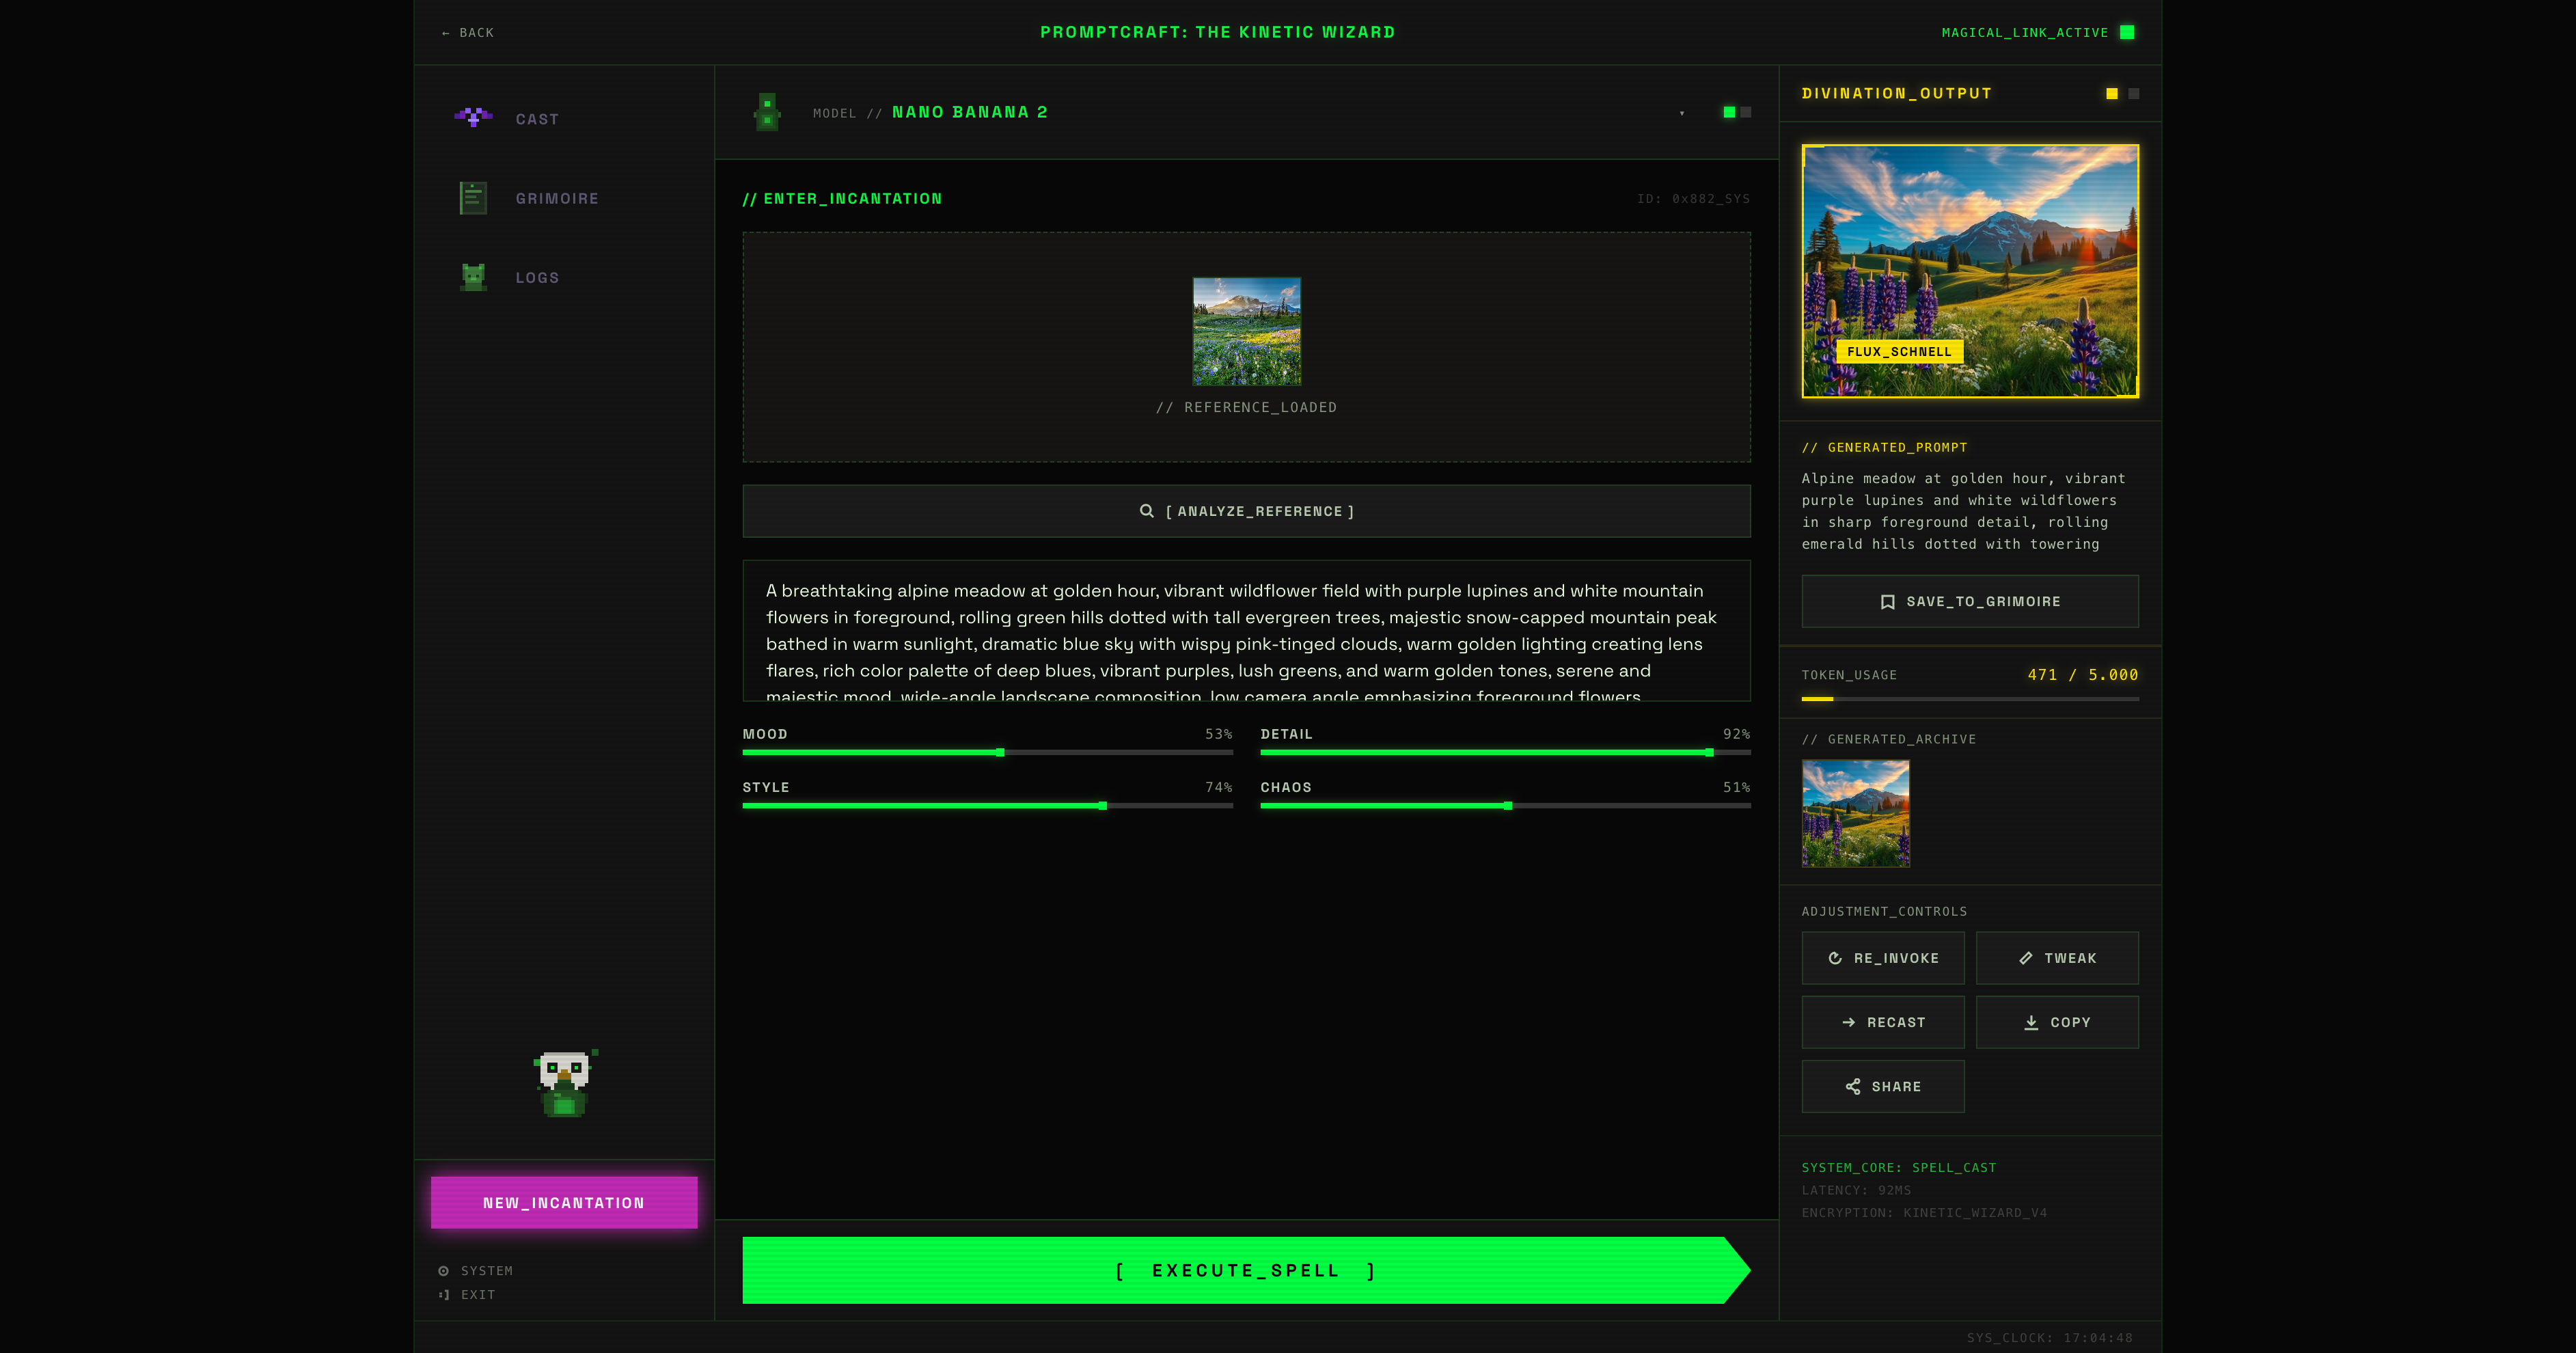The width and height of the screenshot is (2576, 1353).
Task: Click the System gear icon
Action: 443,1271
